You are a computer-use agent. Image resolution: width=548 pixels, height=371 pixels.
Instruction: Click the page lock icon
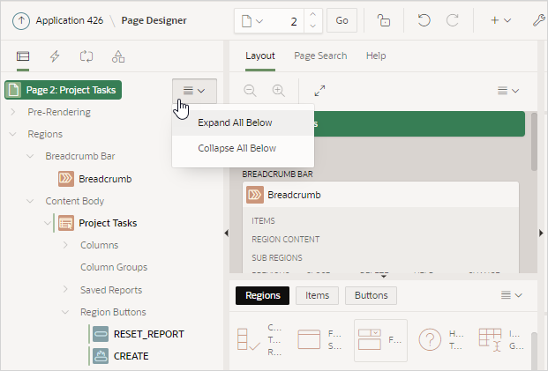(383, 20)
